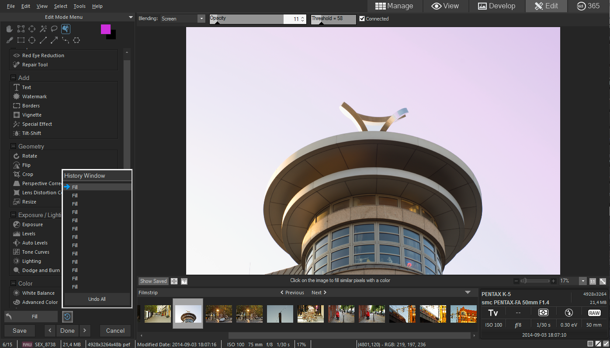Uncheck the Connected checkbox
This screenshot has height=348, width=610.
[362, 19]
